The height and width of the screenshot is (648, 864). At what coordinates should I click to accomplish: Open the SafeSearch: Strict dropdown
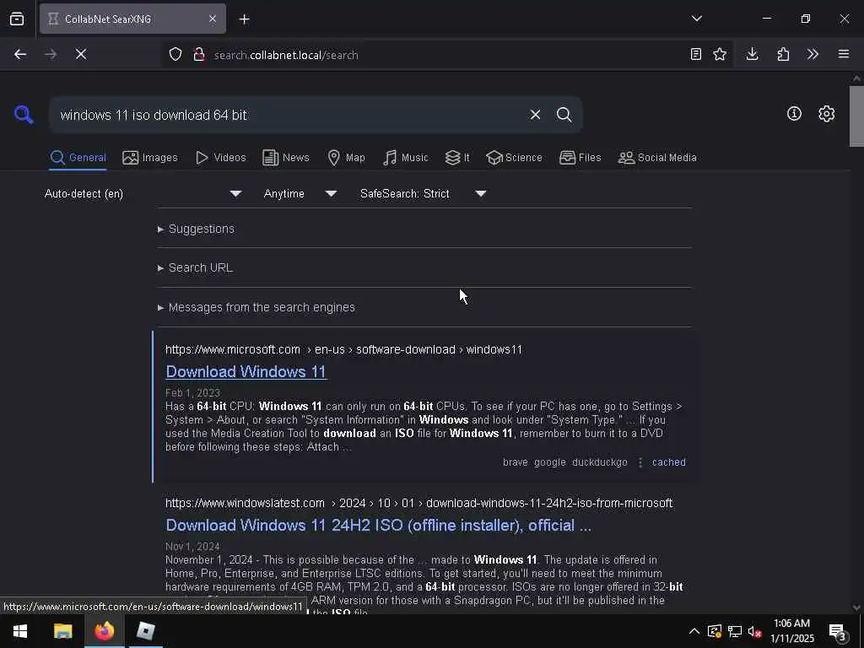pyautogui.click(x=423, y=193)
